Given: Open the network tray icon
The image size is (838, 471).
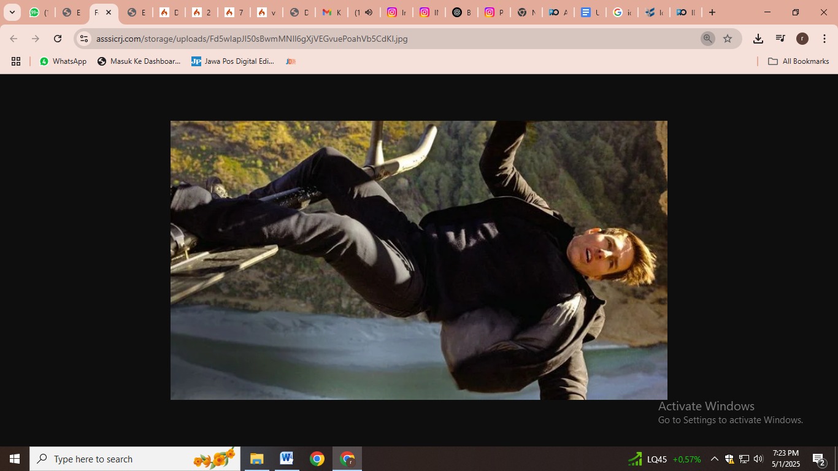Looking at the screenshot, I should click(744, 459).
